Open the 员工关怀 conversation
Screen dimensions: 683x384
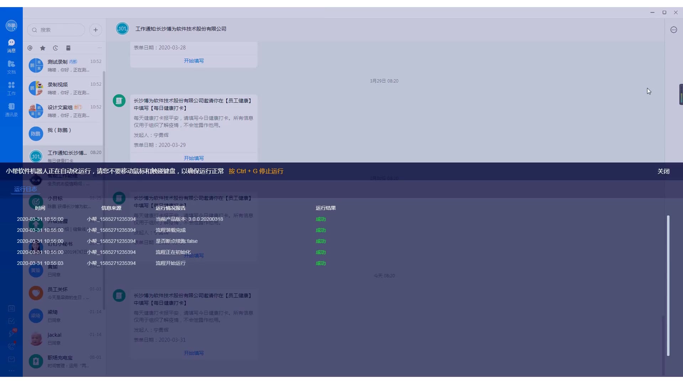point(63,293)
